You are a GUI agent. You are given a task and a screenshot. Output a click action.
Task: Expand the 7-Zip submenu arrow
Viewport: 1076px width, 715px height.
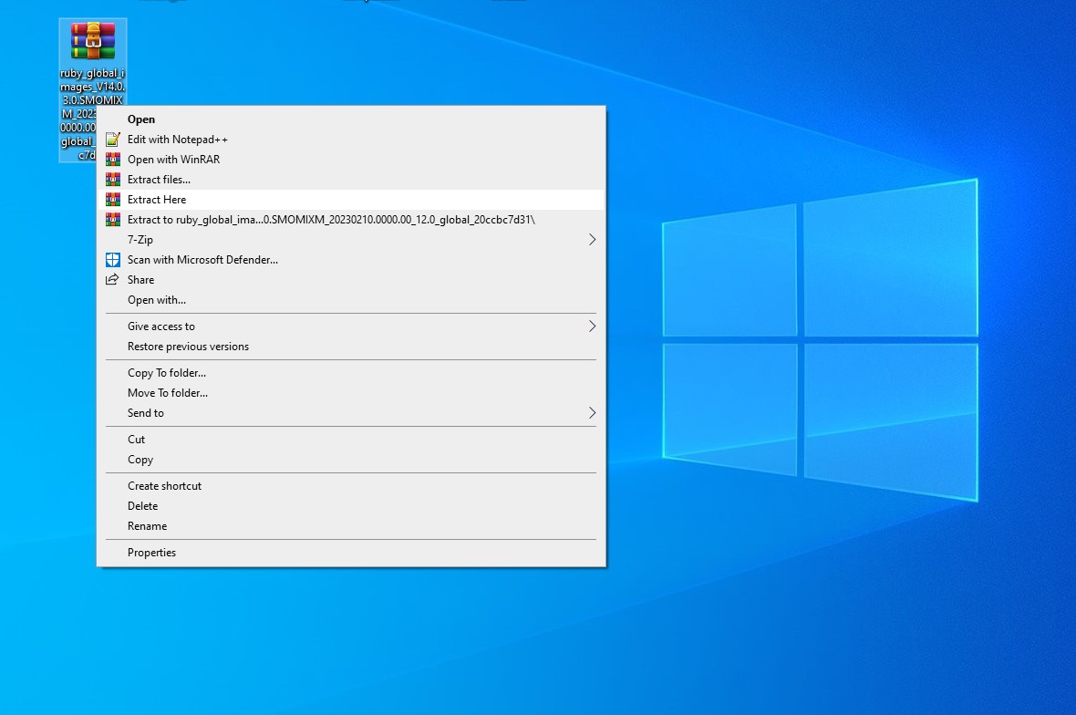pyautogui.click(x=592, y=240)
